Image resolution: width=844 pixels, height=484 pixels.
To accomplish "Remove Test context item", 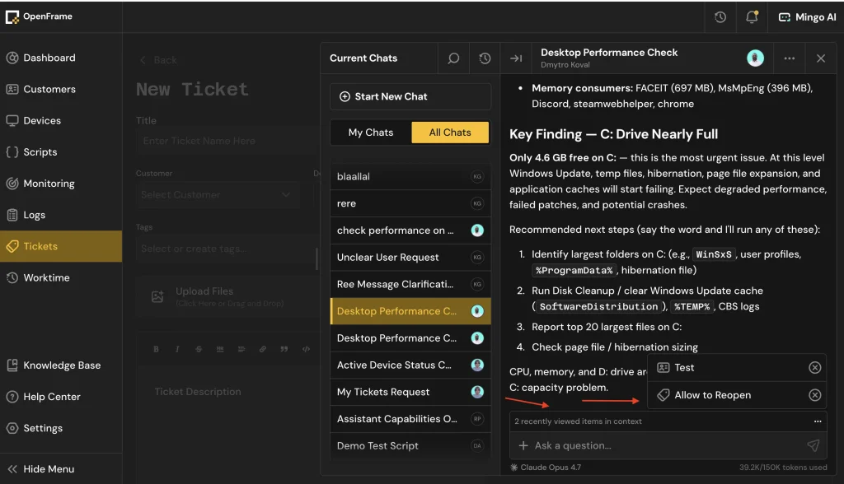I will click(815, 367).
